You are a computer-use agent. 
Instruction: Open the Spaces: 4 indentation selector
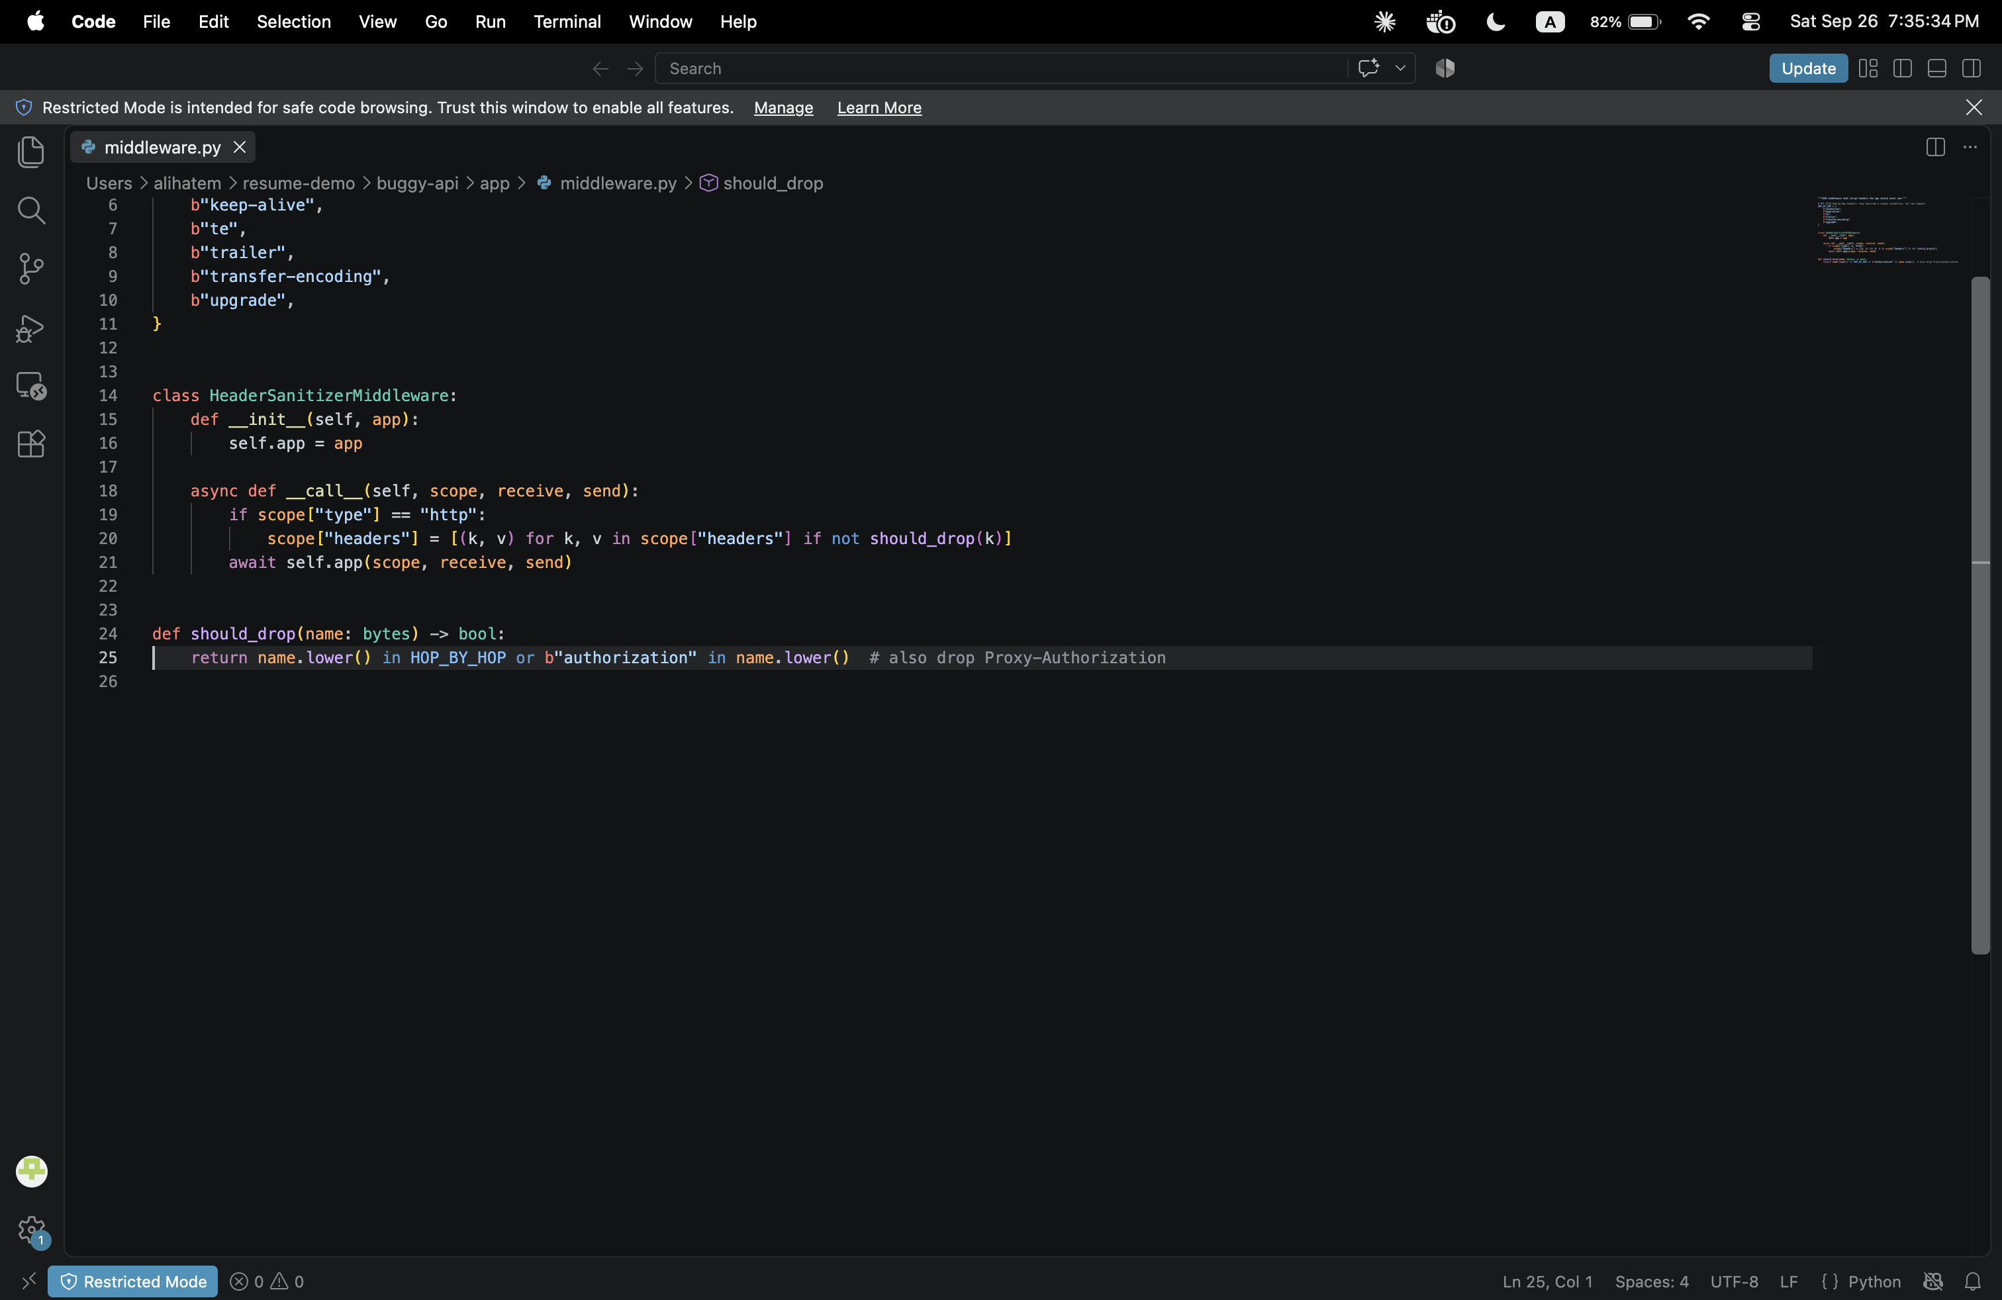tap(1651, 1281)
